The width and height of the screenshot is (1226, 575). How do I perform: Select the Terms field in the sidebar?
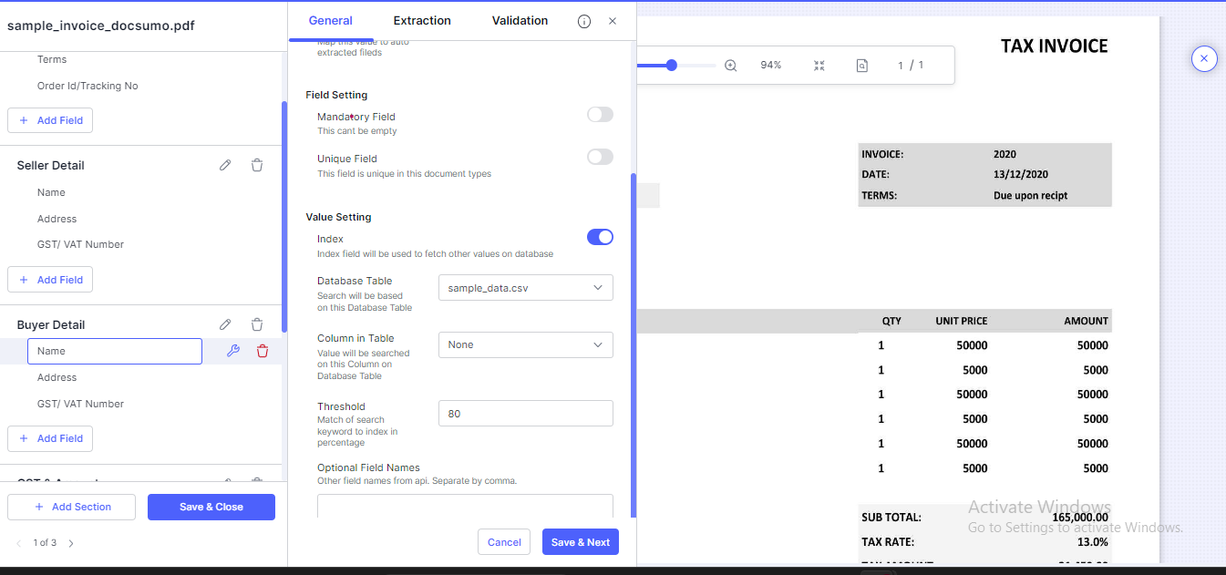[52, 59]
